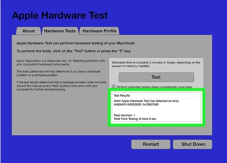Click 'Apple Hardware Test can perform hardware testing' line

pos(75,43)
